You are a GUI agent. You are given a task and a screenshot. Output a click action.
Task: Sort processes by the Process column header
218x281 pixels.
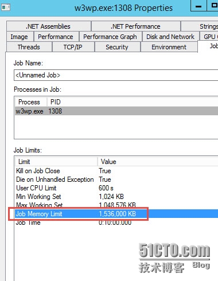(x=31, y=102)
